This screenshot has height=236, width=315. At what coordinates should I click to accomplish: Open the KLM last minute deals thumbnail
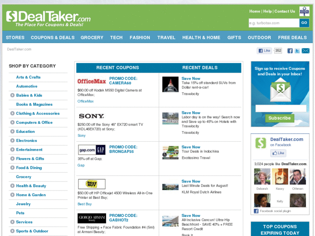click(170, 187)
